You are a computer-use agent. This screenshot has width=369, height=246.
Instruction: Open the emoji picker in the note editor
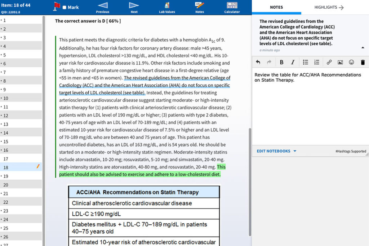point(351,62)
